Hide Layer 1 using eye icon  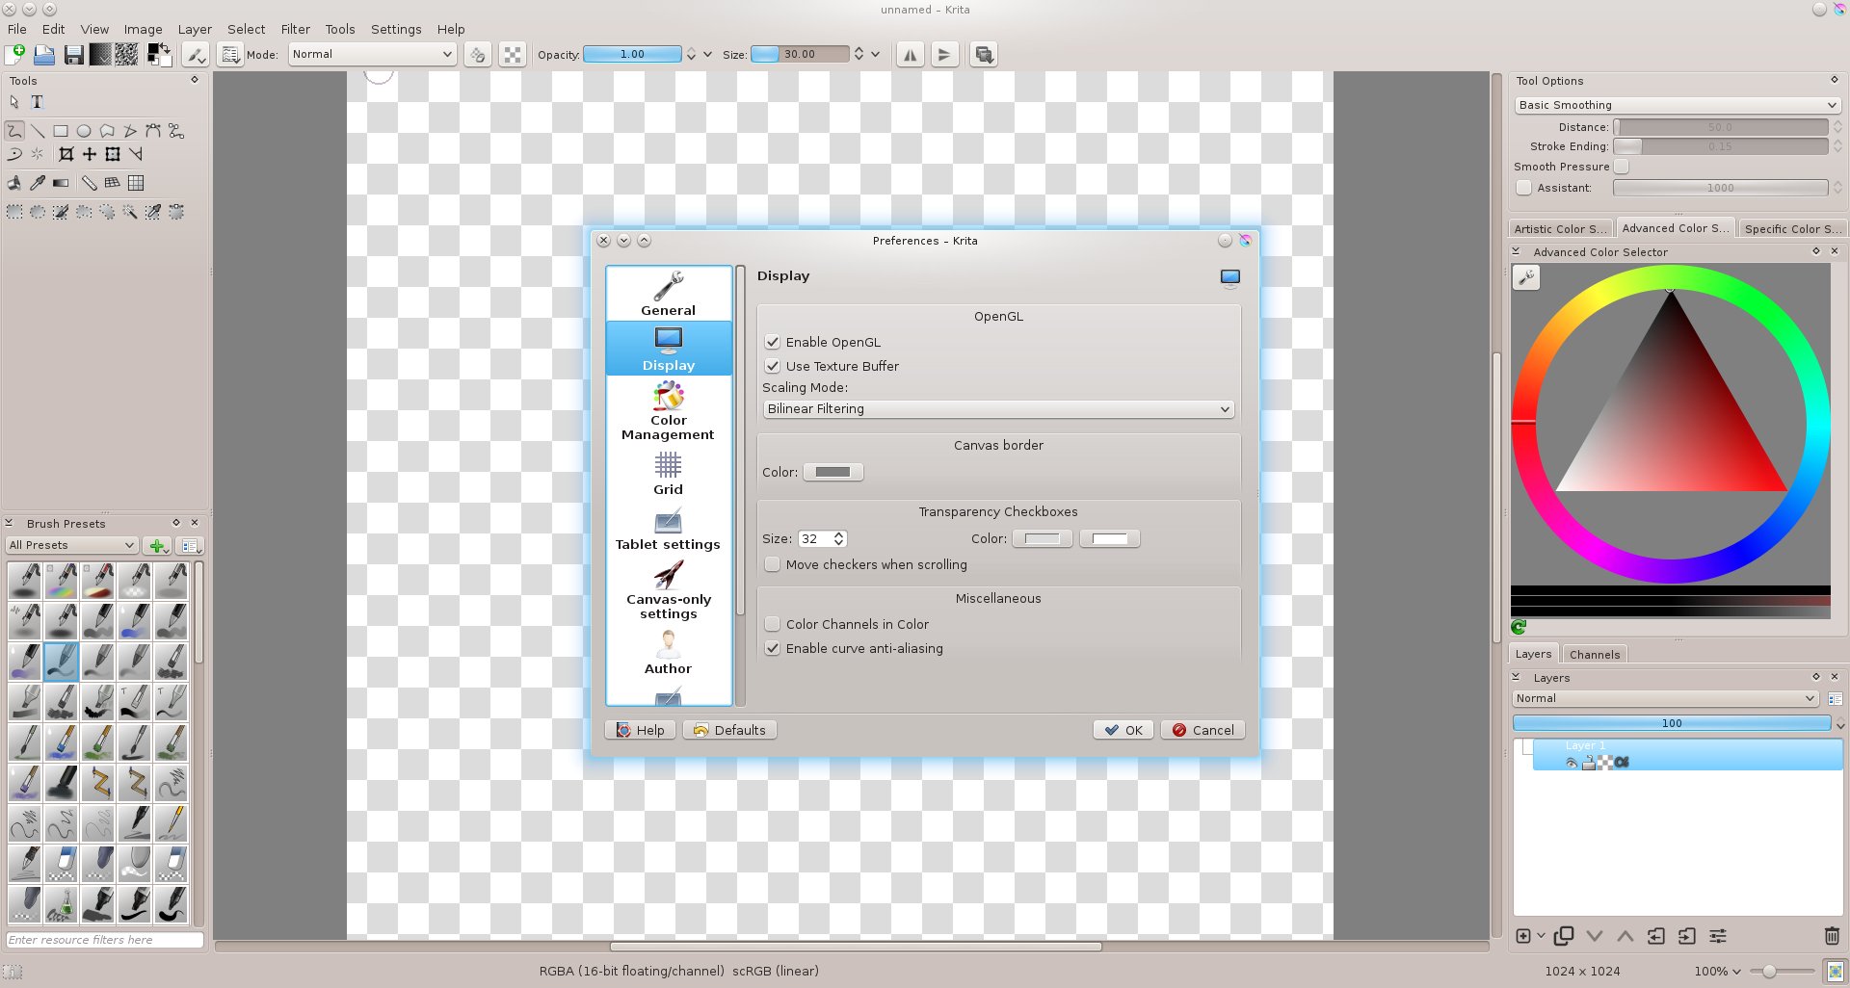pyautogui.click(x=1572, y=763)
